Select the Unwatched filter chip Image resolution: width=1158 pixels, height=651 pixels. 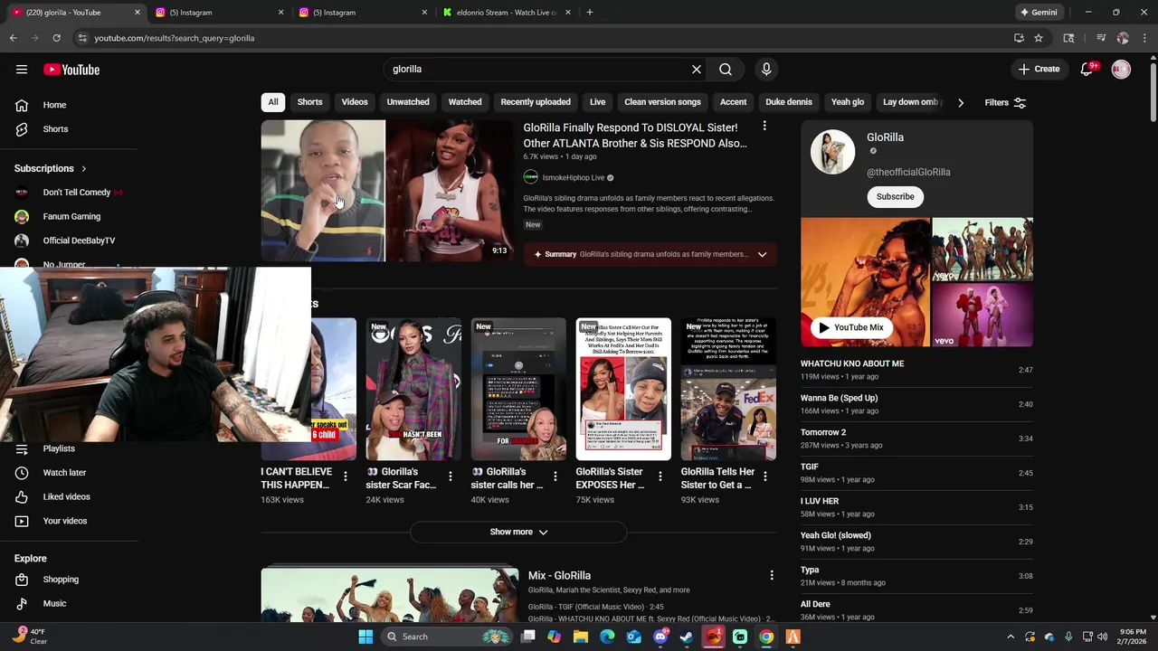pyautogui.click(x=408, y=102)
